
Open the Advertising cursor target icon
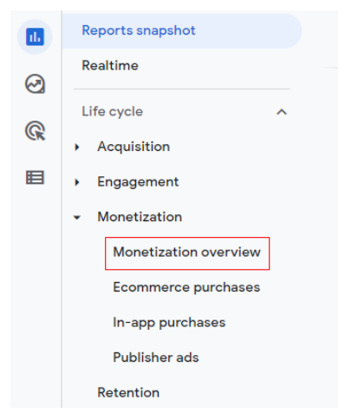coord(35,131)
